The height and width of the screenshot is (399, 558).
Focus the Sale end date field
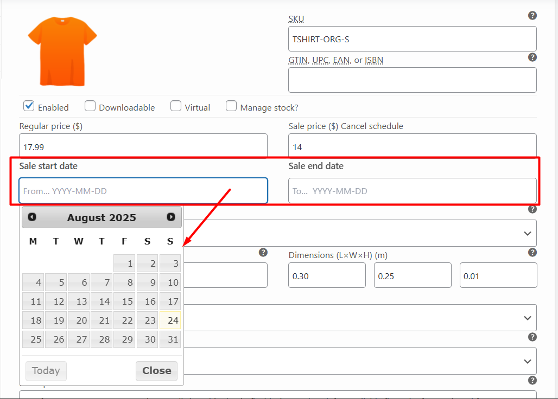413,190
